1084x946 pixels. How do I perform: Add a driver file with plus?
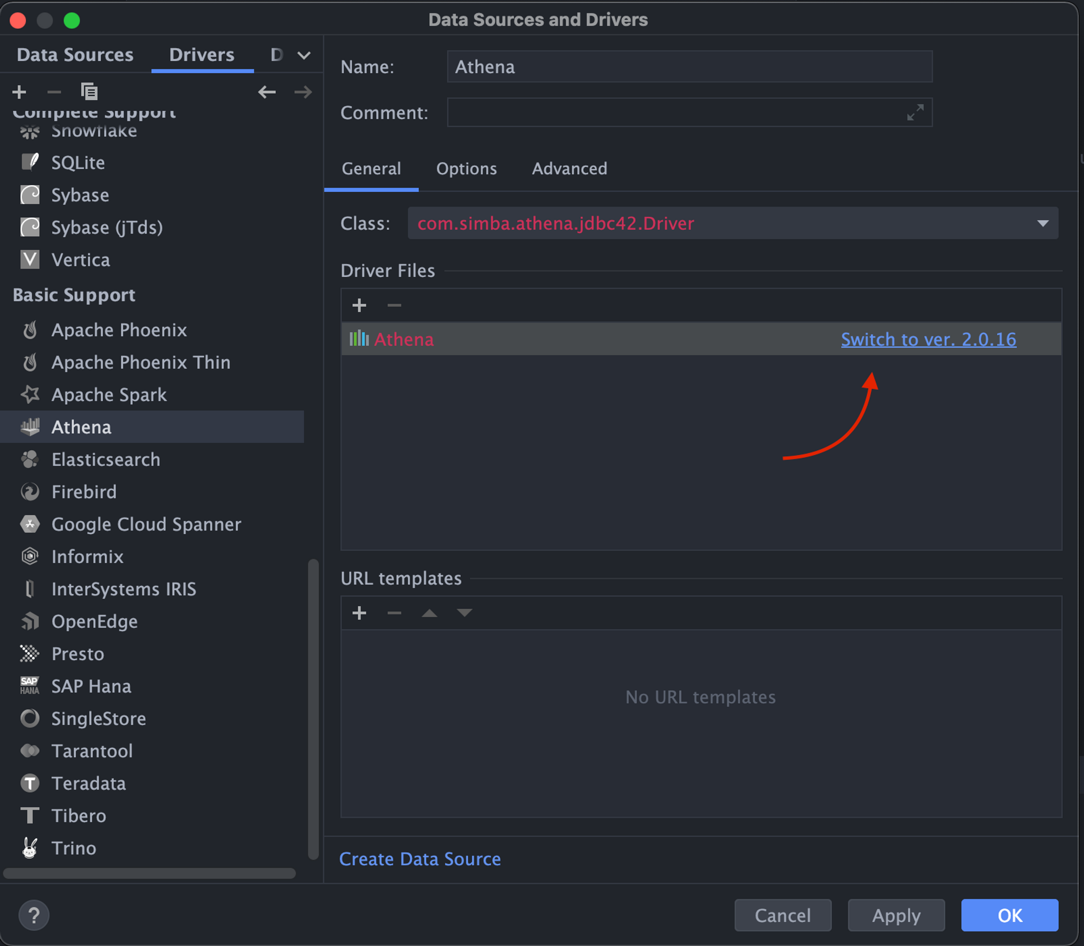359,306
